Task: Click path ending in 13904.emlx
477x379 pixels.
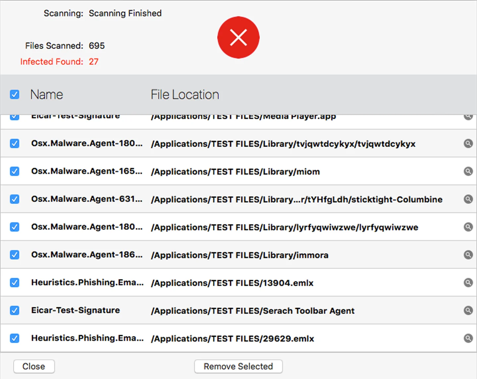Action: (232, 283)
